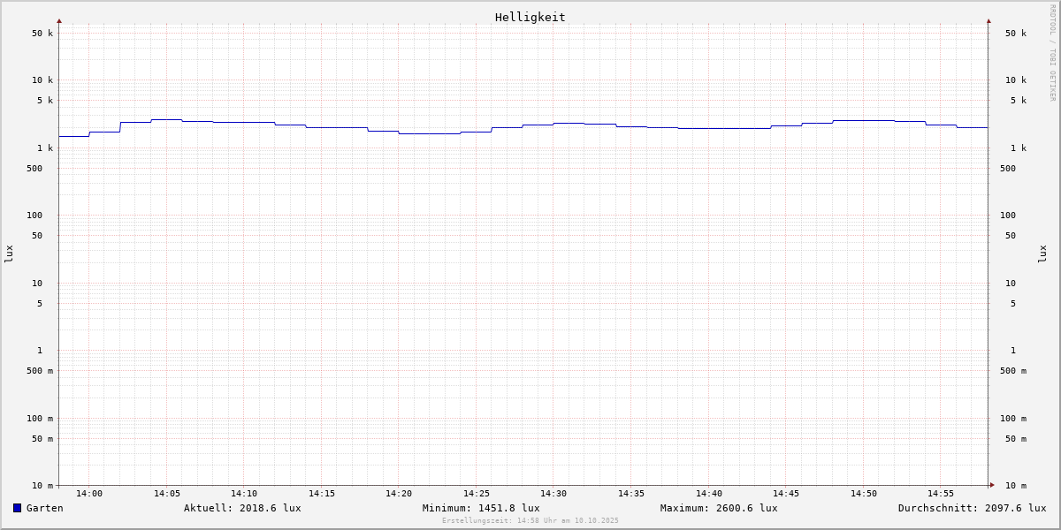The height and width of the screenshot is (530, 1061).
Task: Click the red arrowhead atop the left y-axis
Action: (x=59, y=20)
